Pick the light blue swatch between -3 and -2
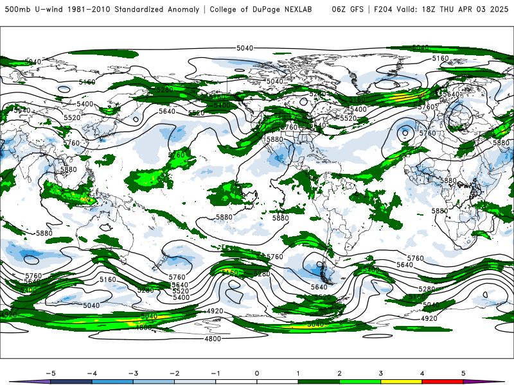The image size is (514, 385). click(x=154, y=382)
